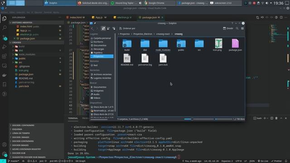Switch to electron.js editor tab
The height and width of the screenshot is (163, 290).
pos(123,17)
